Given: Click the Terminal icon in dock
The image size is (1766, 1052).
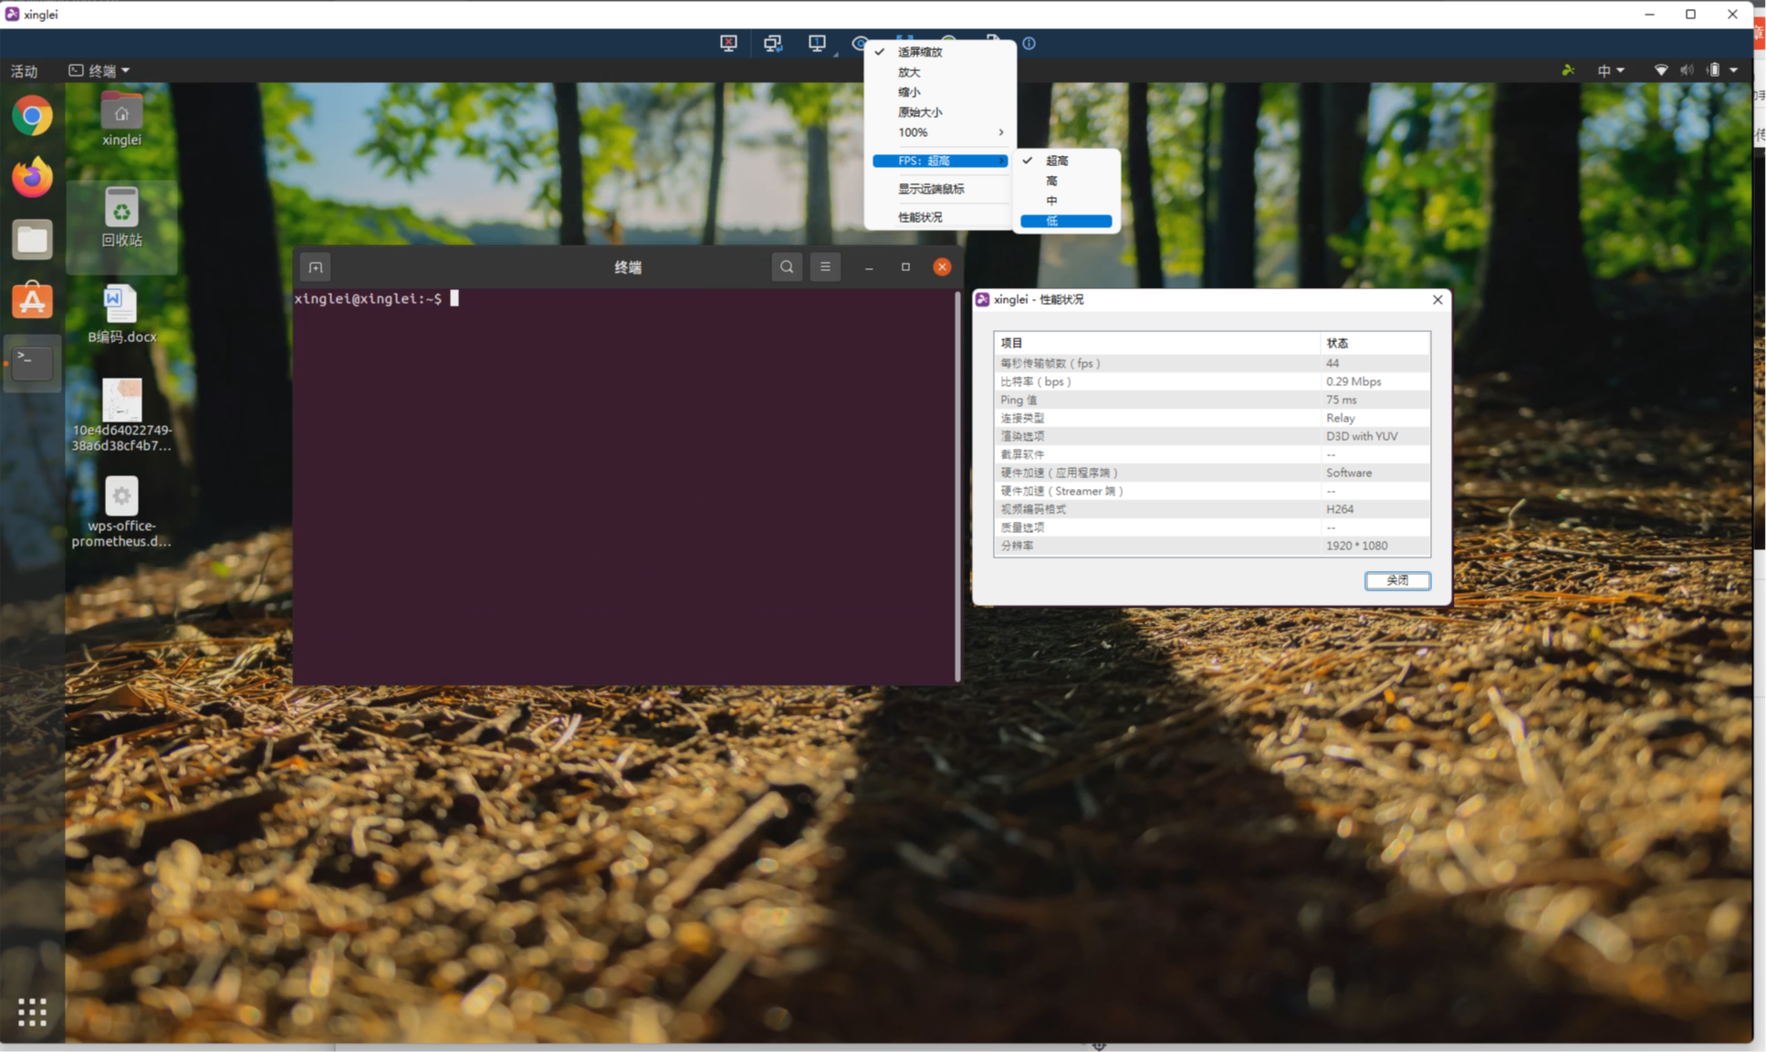Looking at the screenshot, I should tap(32, 362).
